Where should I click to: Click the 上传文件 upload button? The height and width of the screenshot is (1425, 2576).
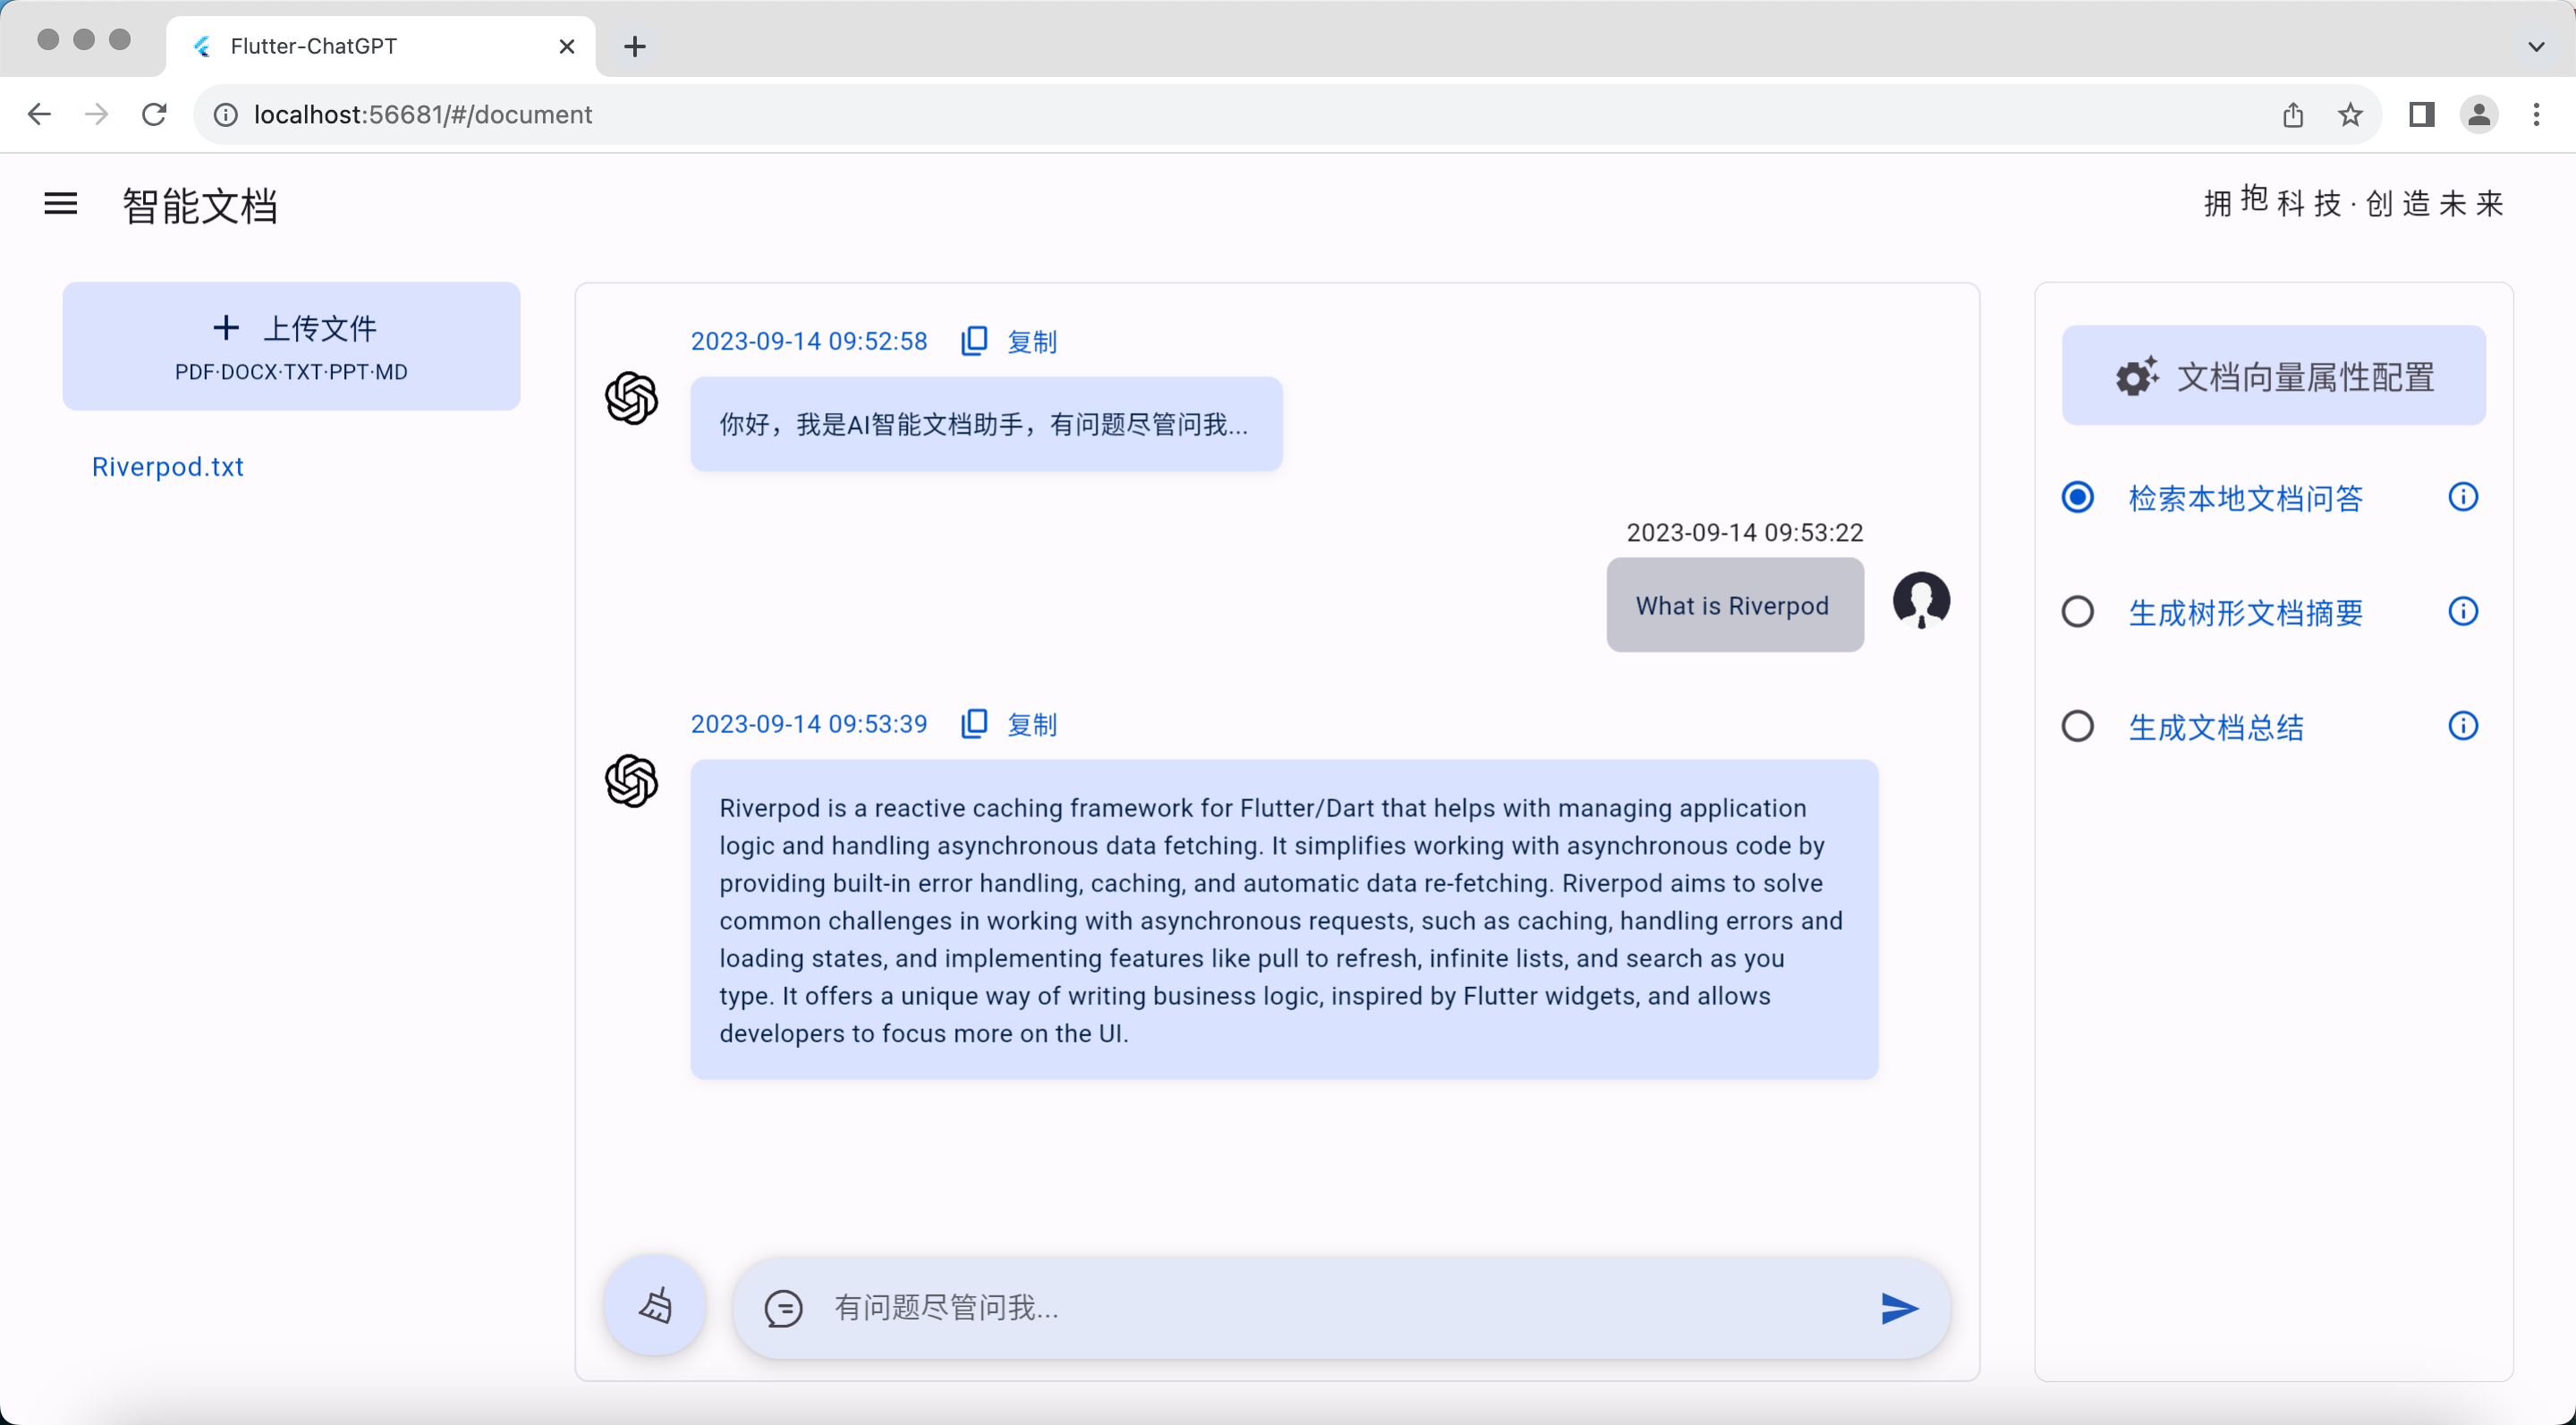click(291, 346)
